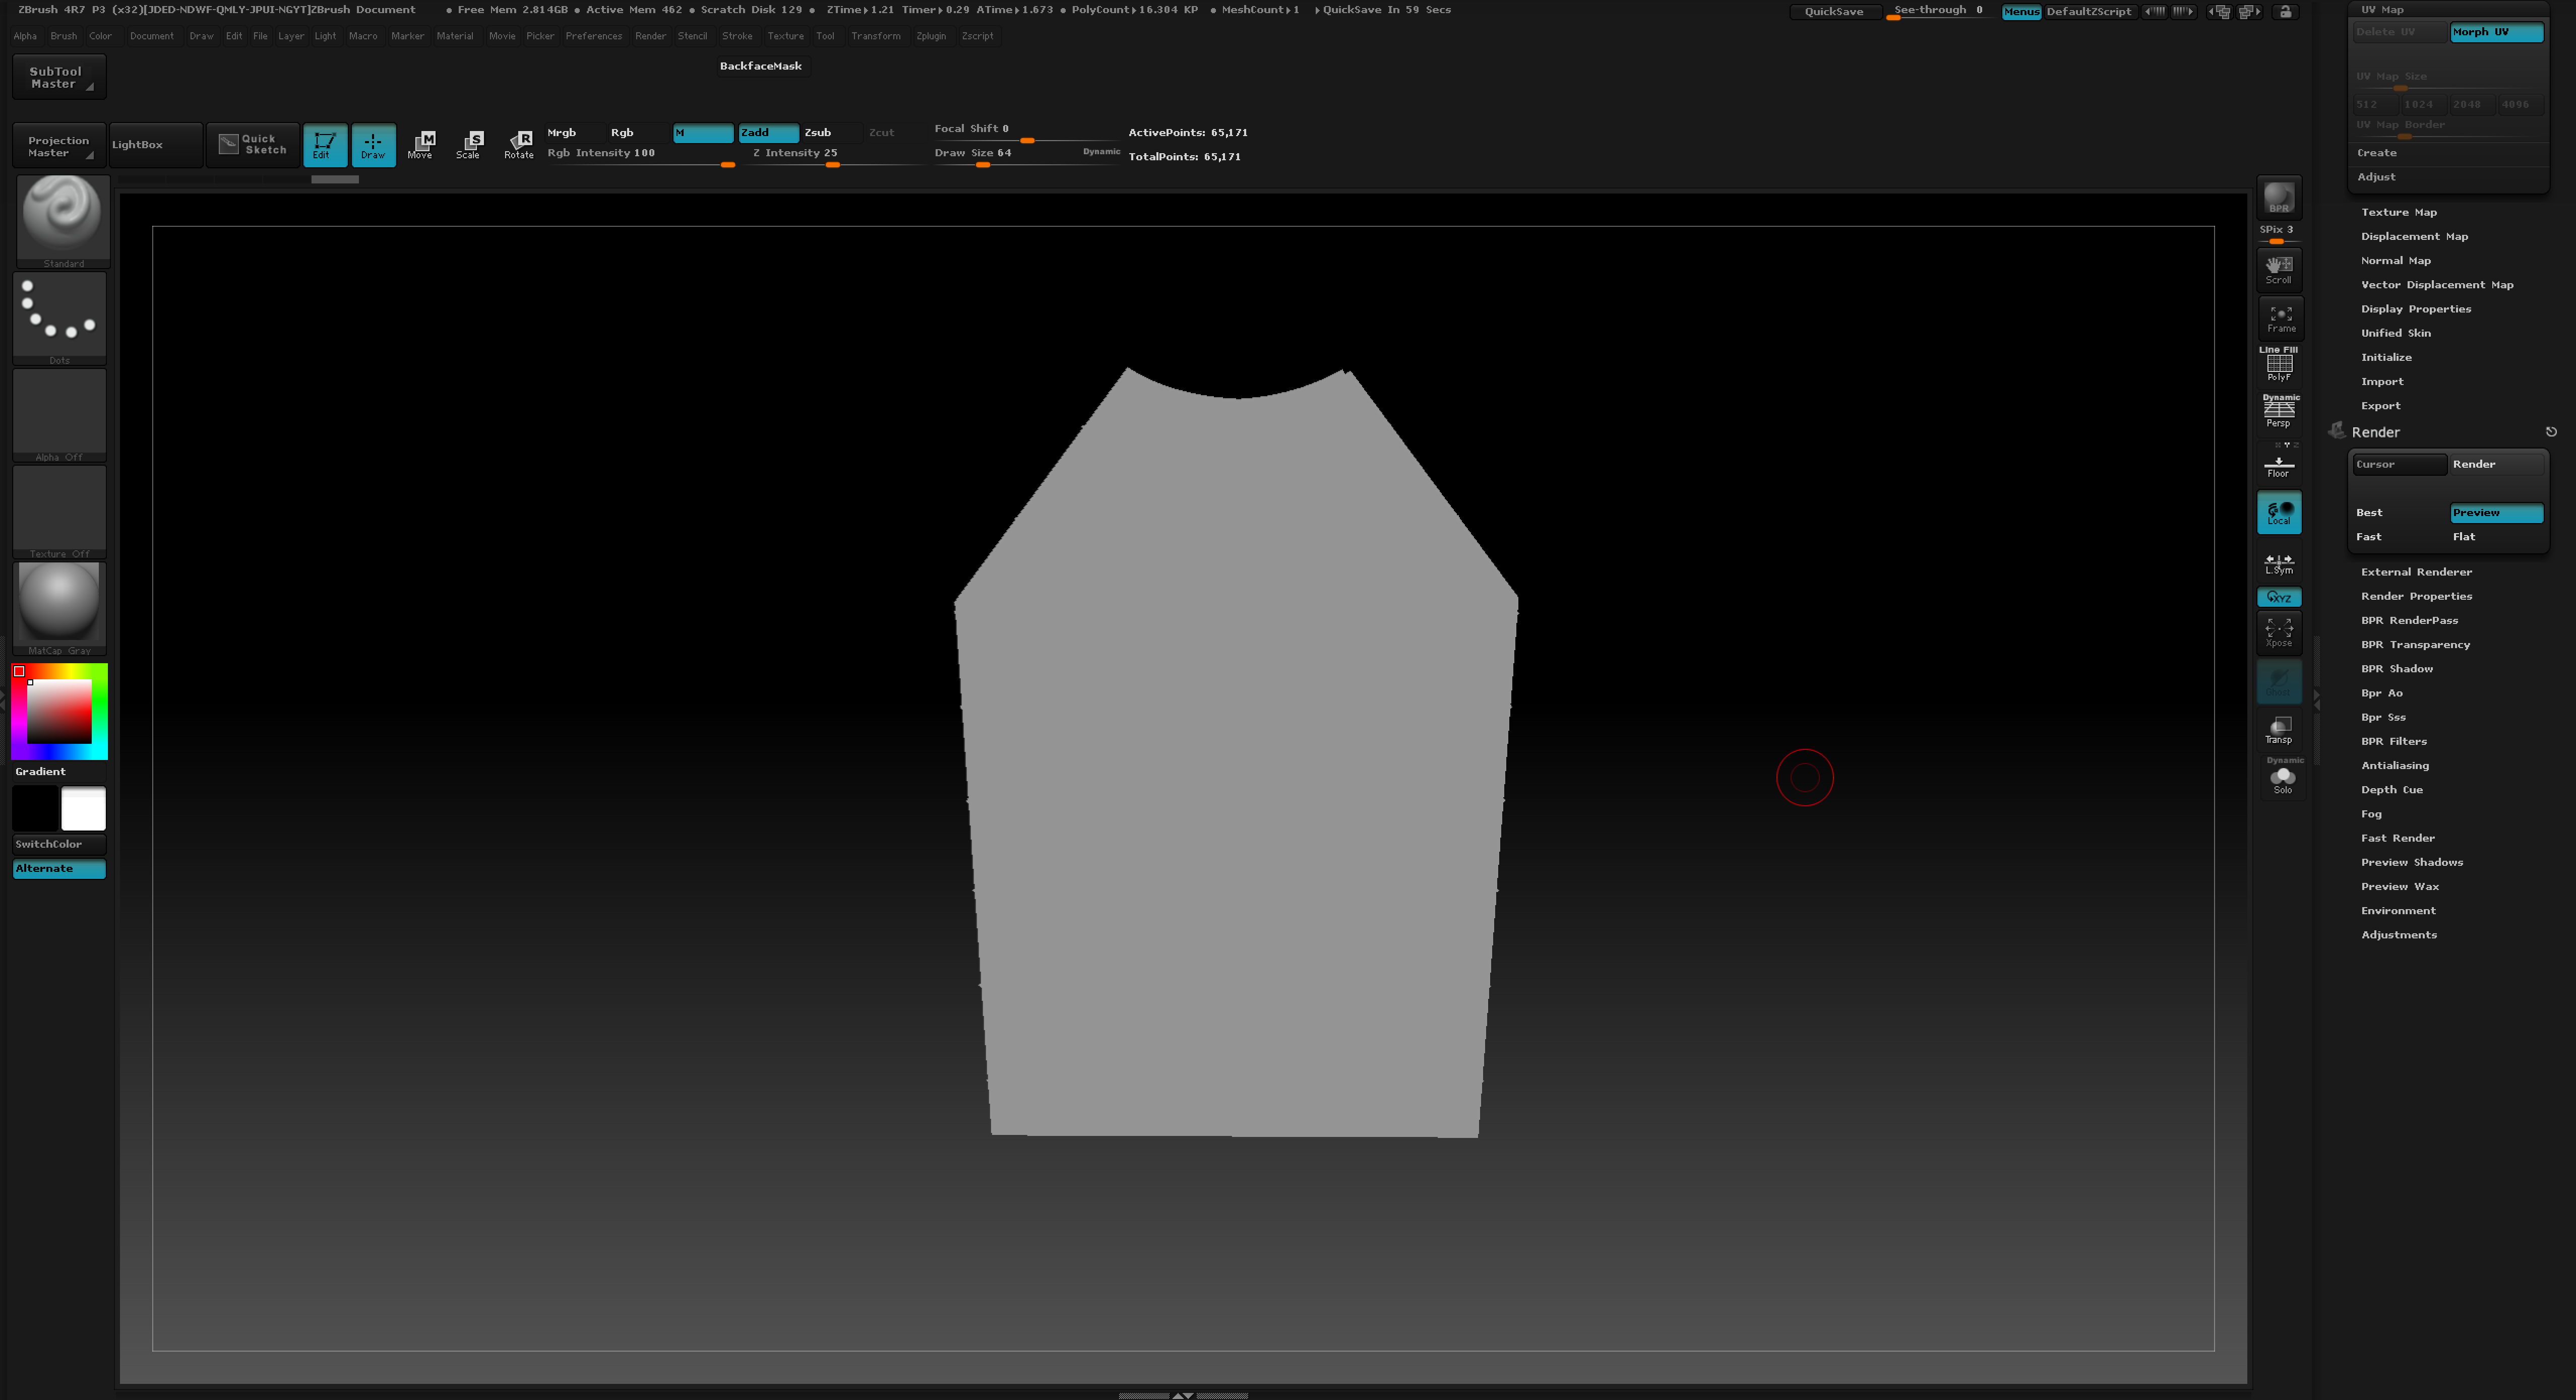The image size is (2576, 1400).
Task: Click the lock UI icon
Action: click(x=2285, y=12)
